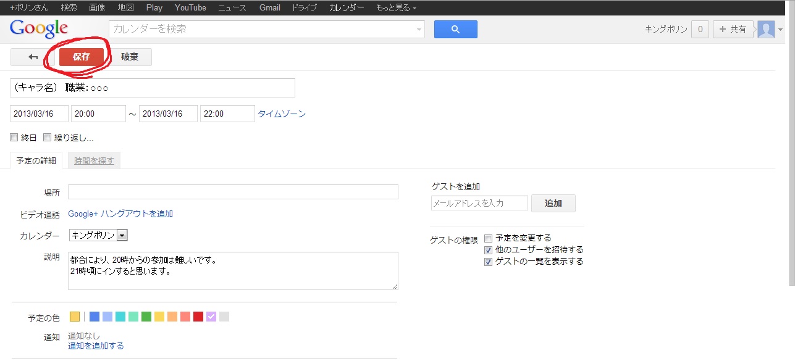Click the red 保存 save button
Viewport: 795px width, 361px height.
pos(82,57)
